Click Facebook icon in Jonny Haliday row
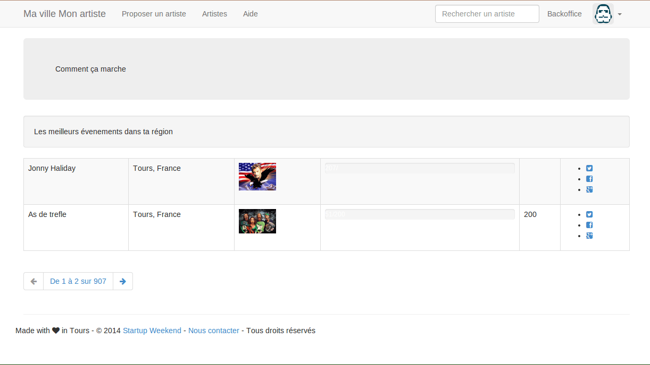 coord(589,179)
